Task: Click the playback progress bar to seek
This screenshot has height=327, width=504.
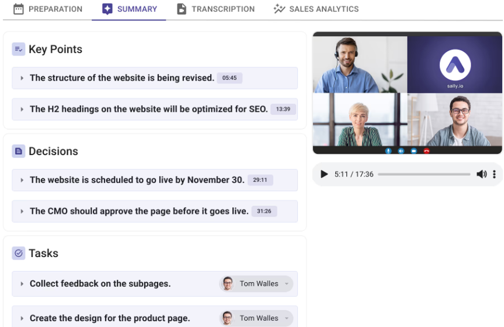Action: coord(423,174)
